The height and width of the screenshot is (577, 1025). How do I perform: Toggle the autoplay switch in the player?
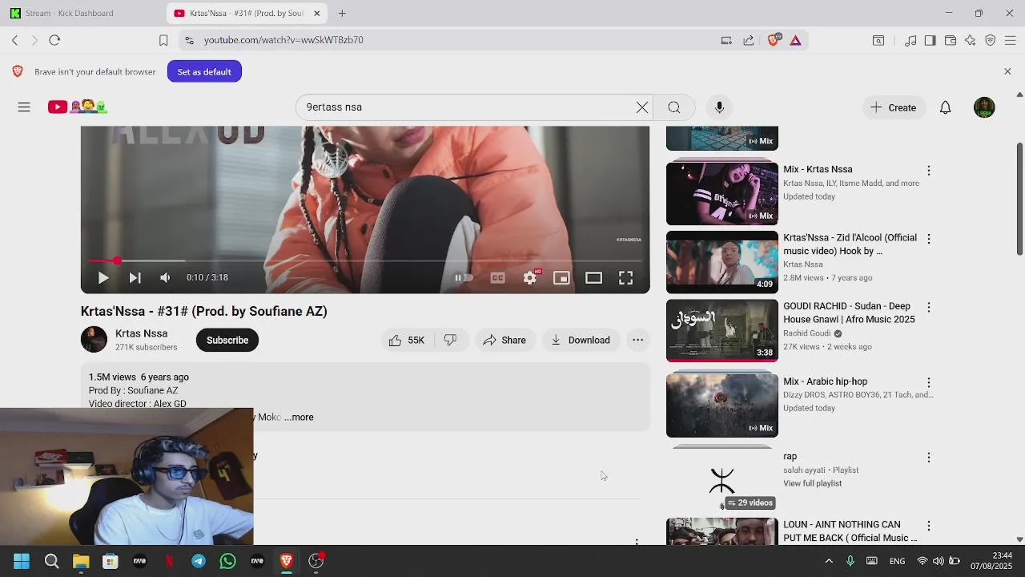pyautogui.click(x=464, y=278)
